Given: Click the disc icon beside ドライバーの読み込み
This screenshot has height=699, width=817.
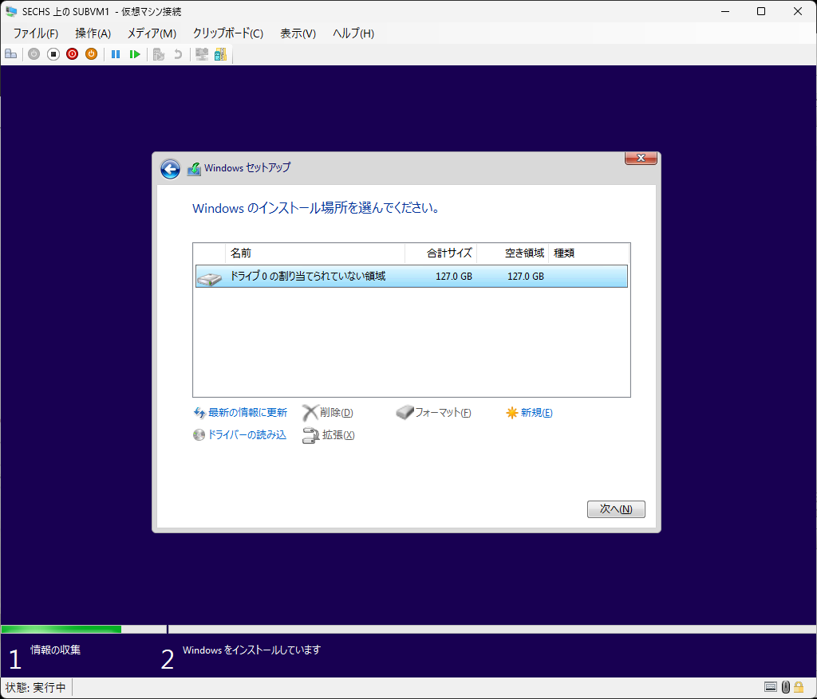Looking at the screenshot, I should tap(199, 435).
